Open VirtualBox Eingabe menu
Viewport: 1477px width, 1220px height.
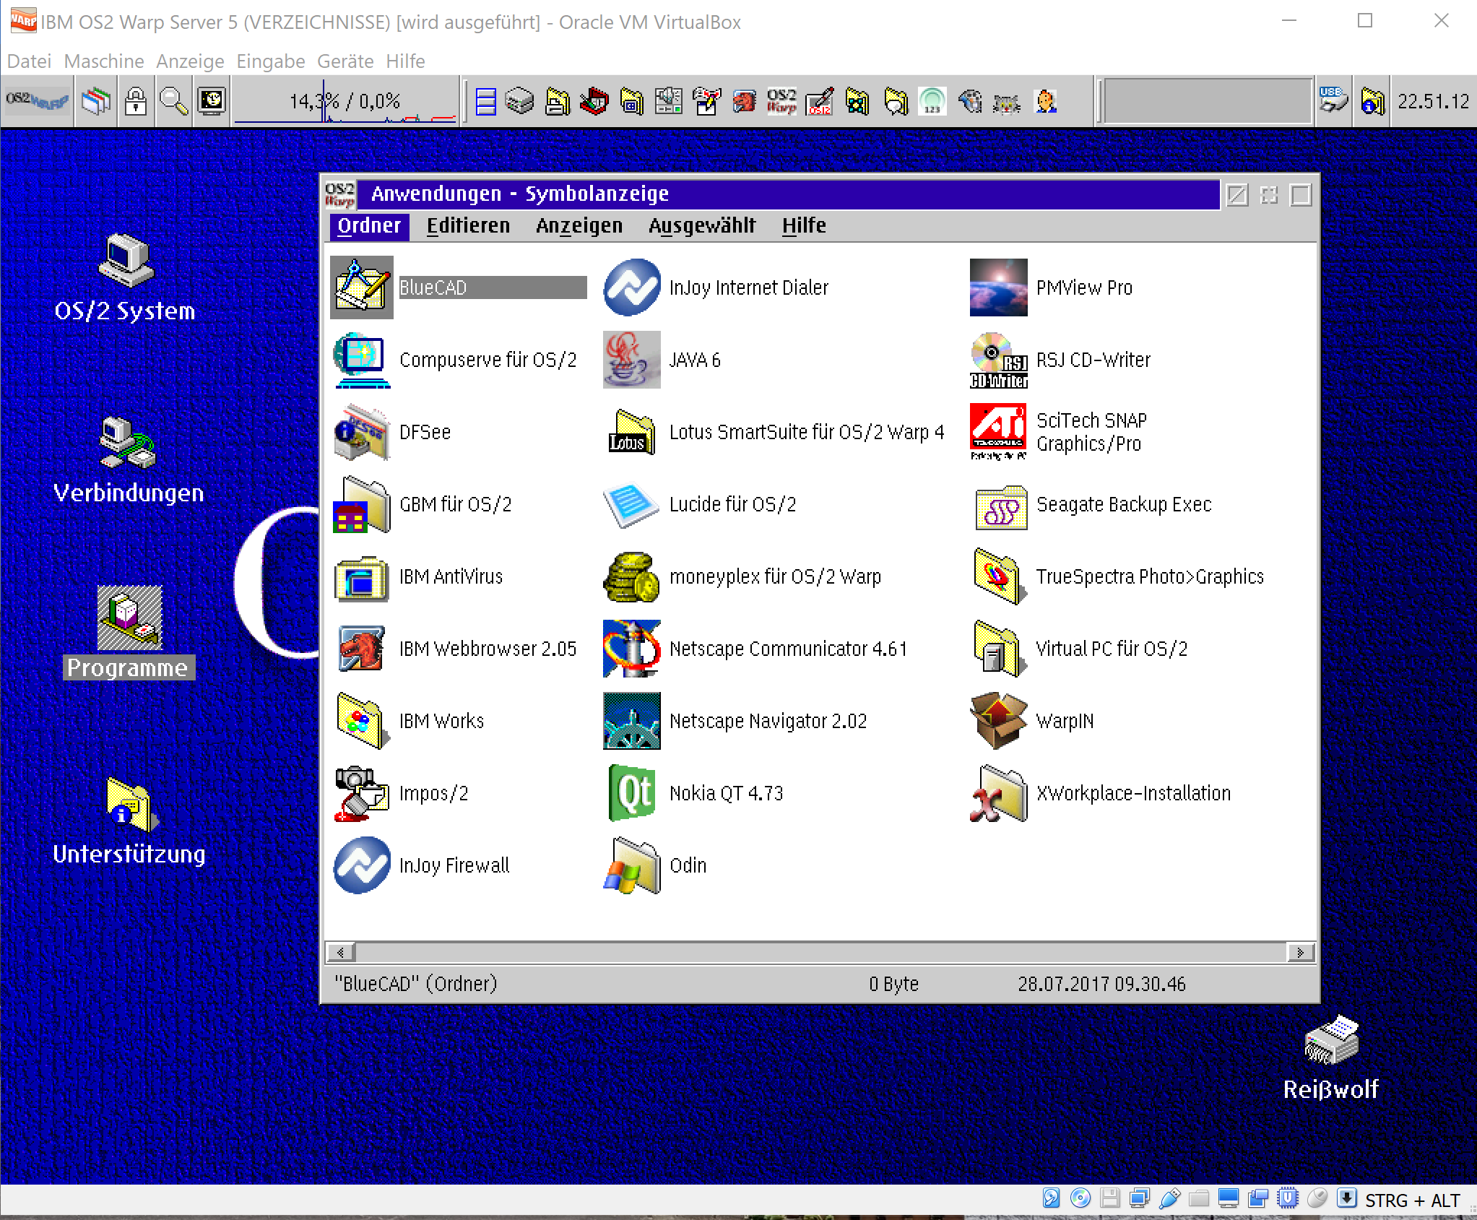(x=271, y=61)
